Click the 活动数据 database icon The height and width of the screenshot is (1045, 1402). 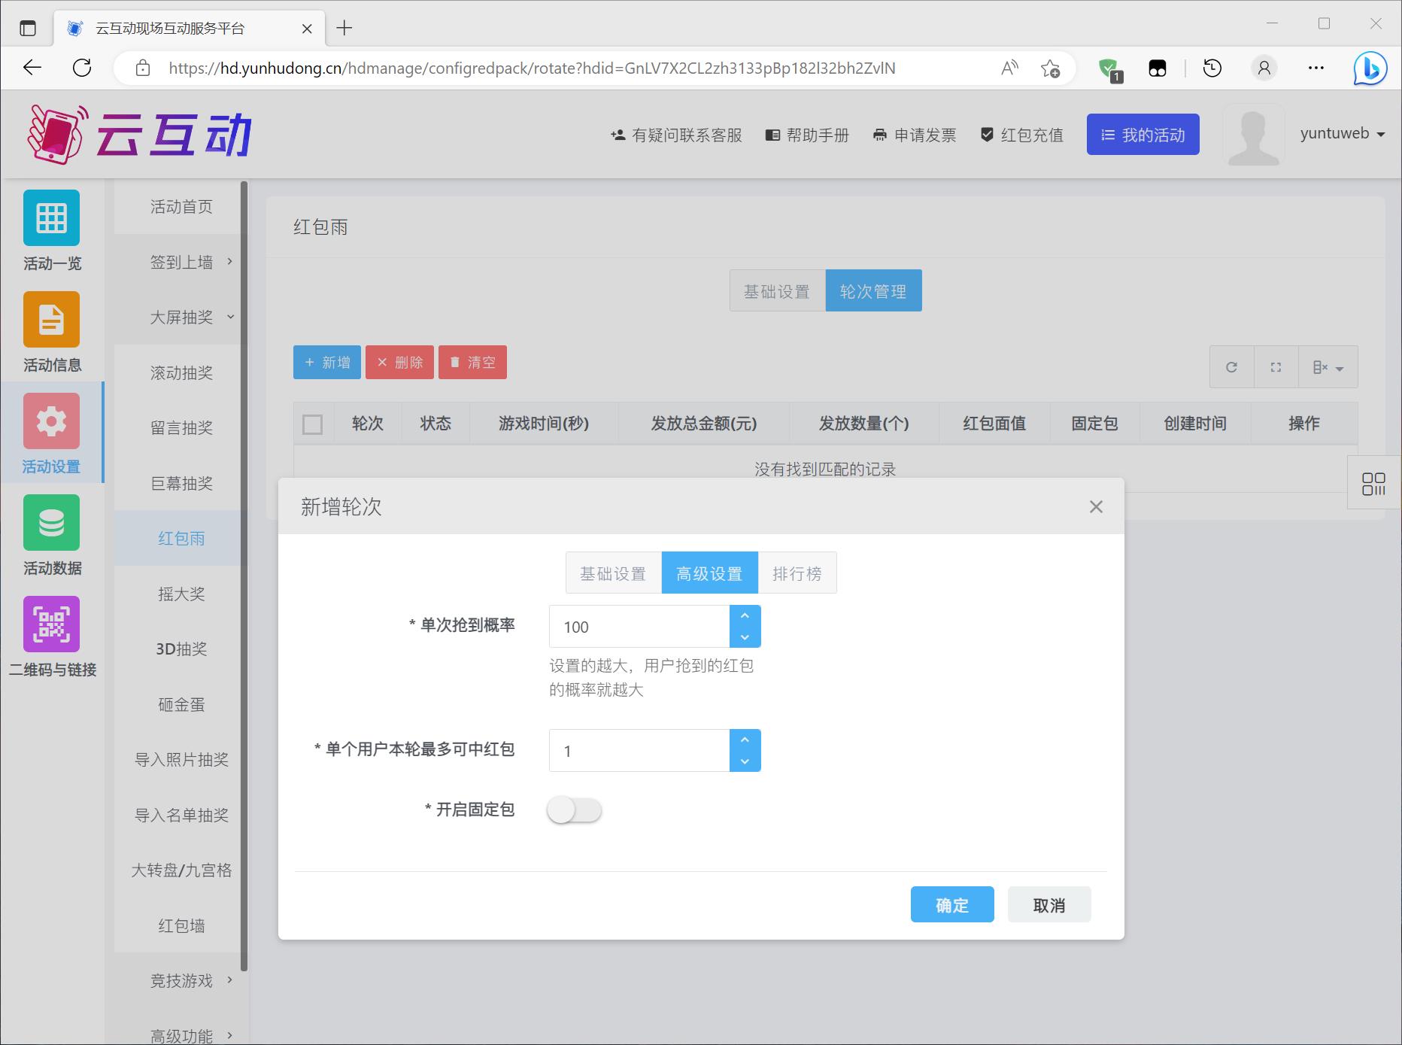pyautogui.click(x=51, y=523)
